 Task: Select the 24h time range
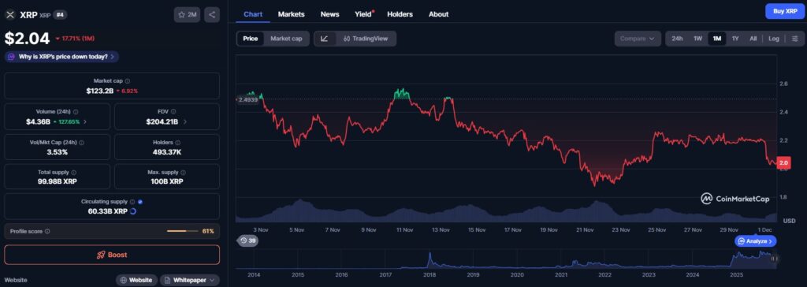pos(677,39)
